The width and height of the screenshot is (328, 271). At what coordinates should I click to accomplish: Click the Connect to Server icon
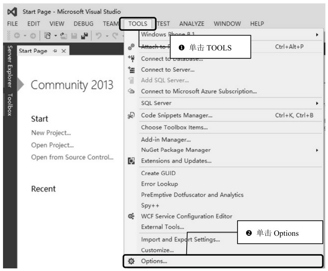click(132, 69)
